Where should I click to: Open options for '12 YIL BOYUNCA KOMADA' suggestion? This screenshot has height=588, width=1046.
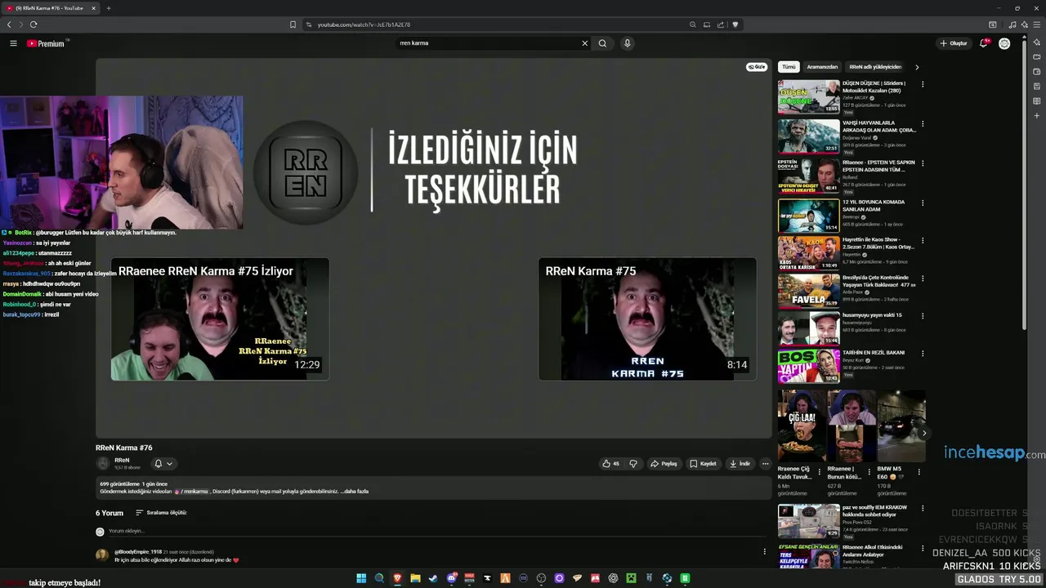(923, 202)
